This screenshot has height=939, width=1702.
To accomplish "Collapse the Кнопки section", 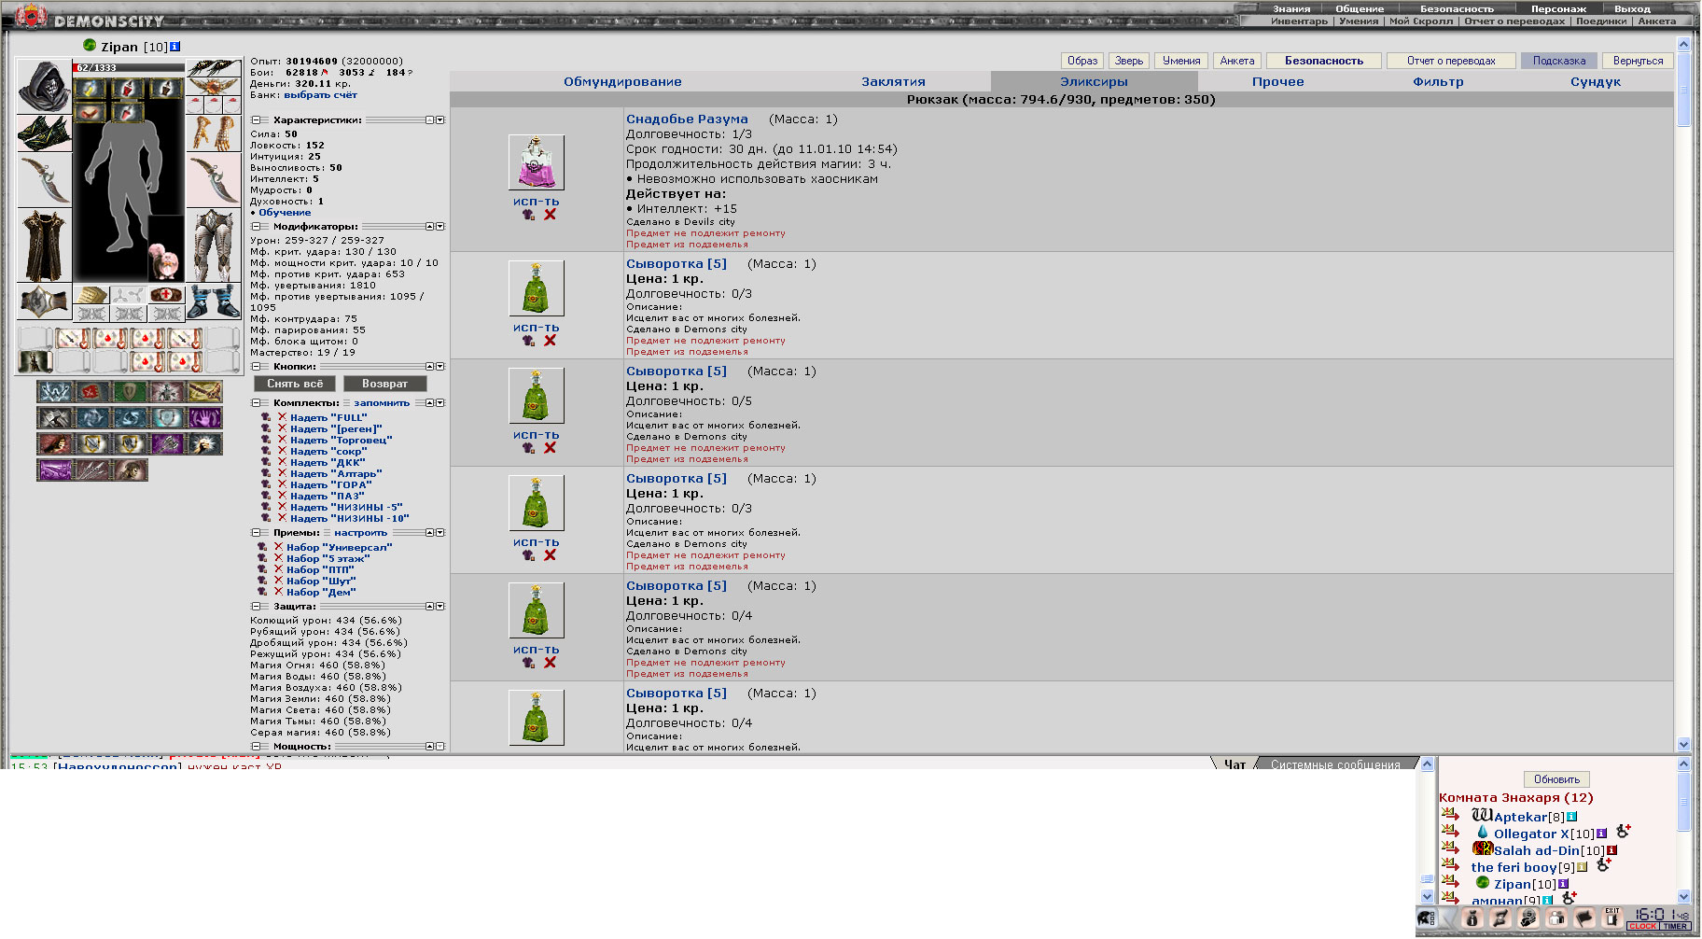I will [255, 367].
